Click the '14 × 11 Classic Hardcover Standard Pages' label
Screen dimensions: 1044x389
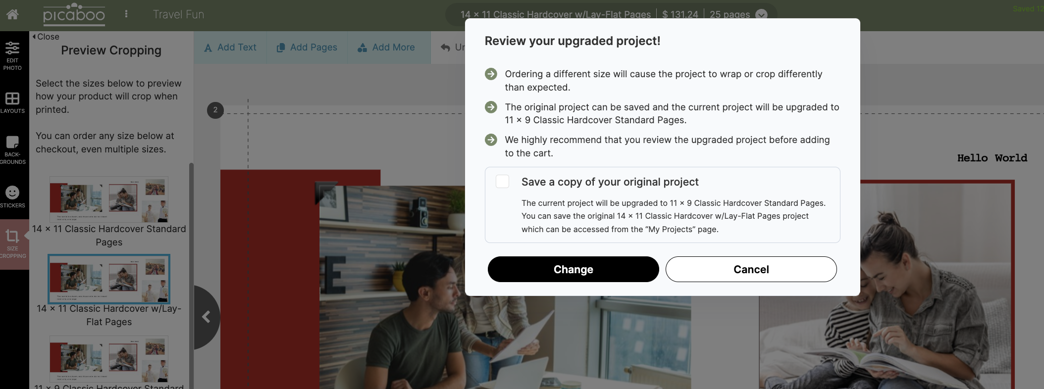pyautogui.click(x=109, y=236)
